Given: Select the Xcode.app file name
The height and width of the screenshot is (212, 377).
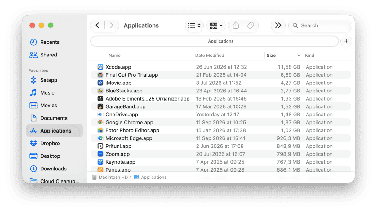Looking at the screenshot, I should 118,67.
